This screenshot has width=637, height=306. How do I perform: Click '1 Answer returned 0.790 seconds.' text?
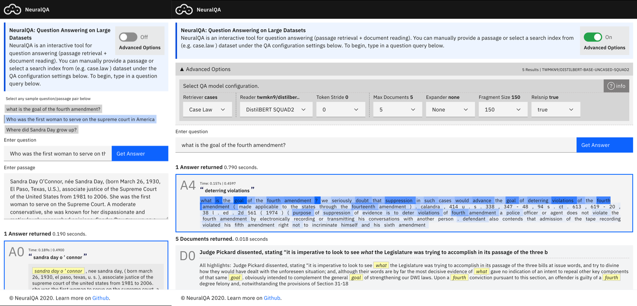217,167
